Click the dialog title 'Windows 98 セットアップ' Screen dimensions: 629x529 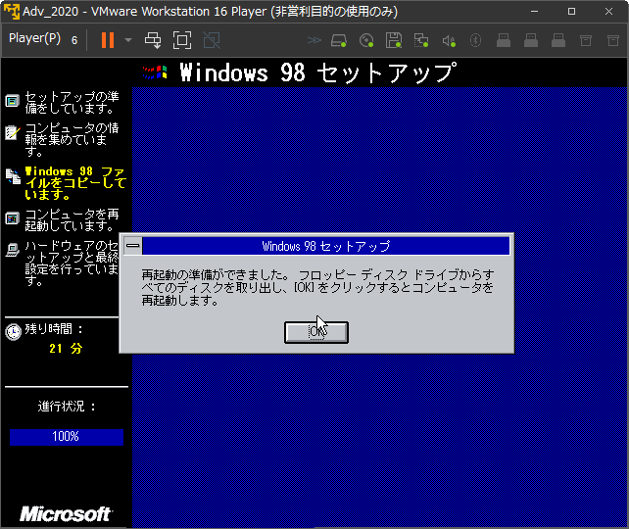coord(325,246)
